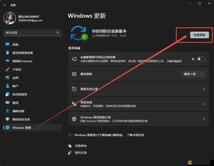Click the history clock icon for 更新历史记录
This screenshot has width=214, height=166.
click(x=74, y=89)
